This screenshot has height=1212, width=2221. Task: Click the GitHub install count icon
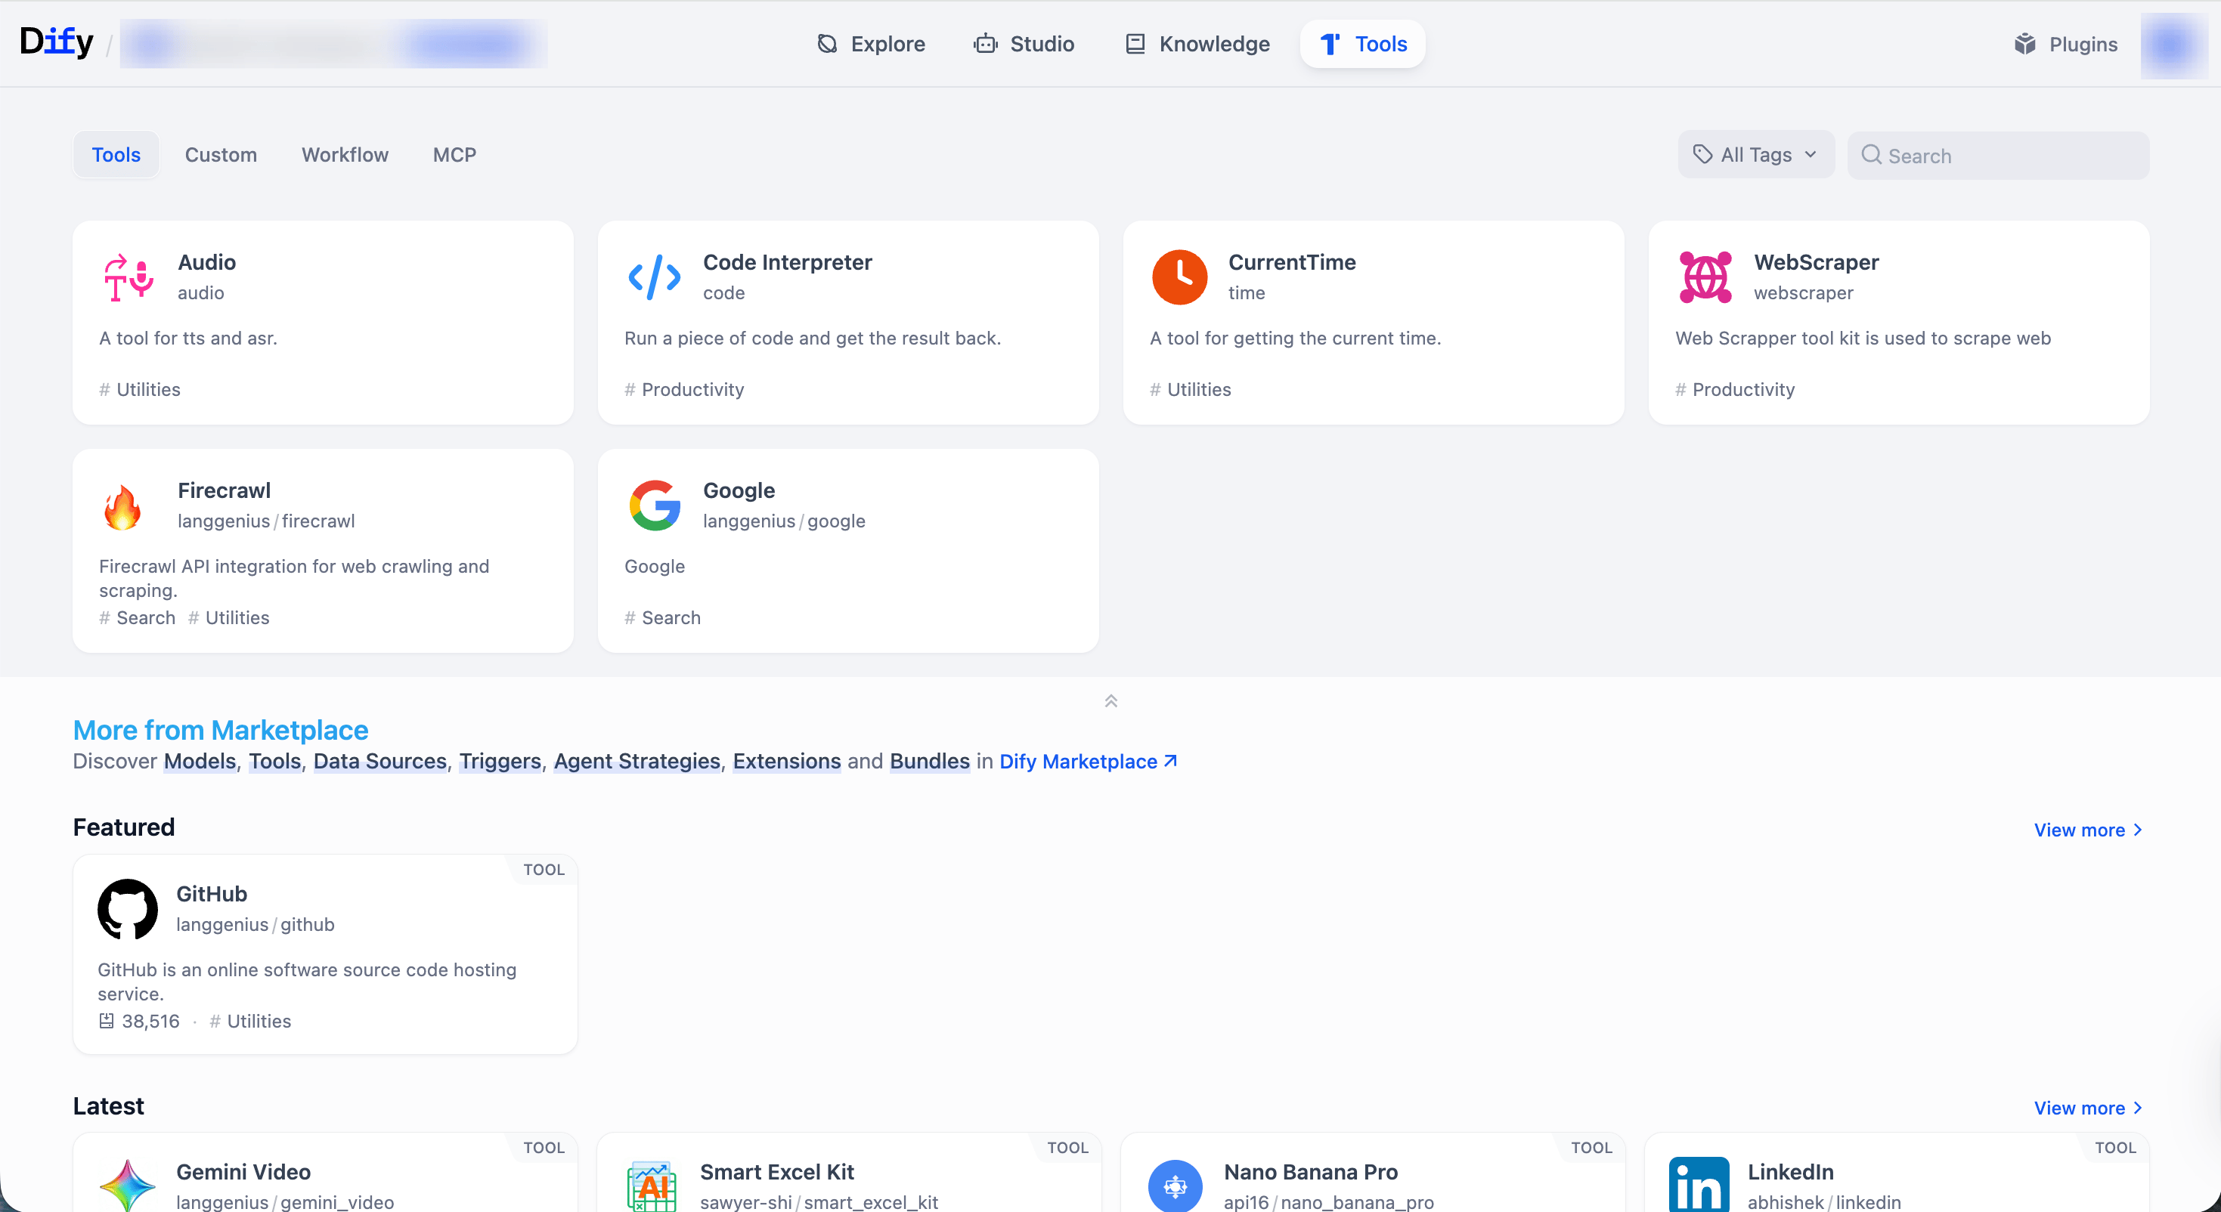point(106,1022)
